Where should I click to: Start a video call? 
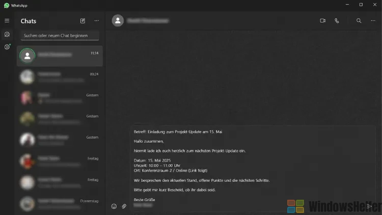tap(322, 21)
